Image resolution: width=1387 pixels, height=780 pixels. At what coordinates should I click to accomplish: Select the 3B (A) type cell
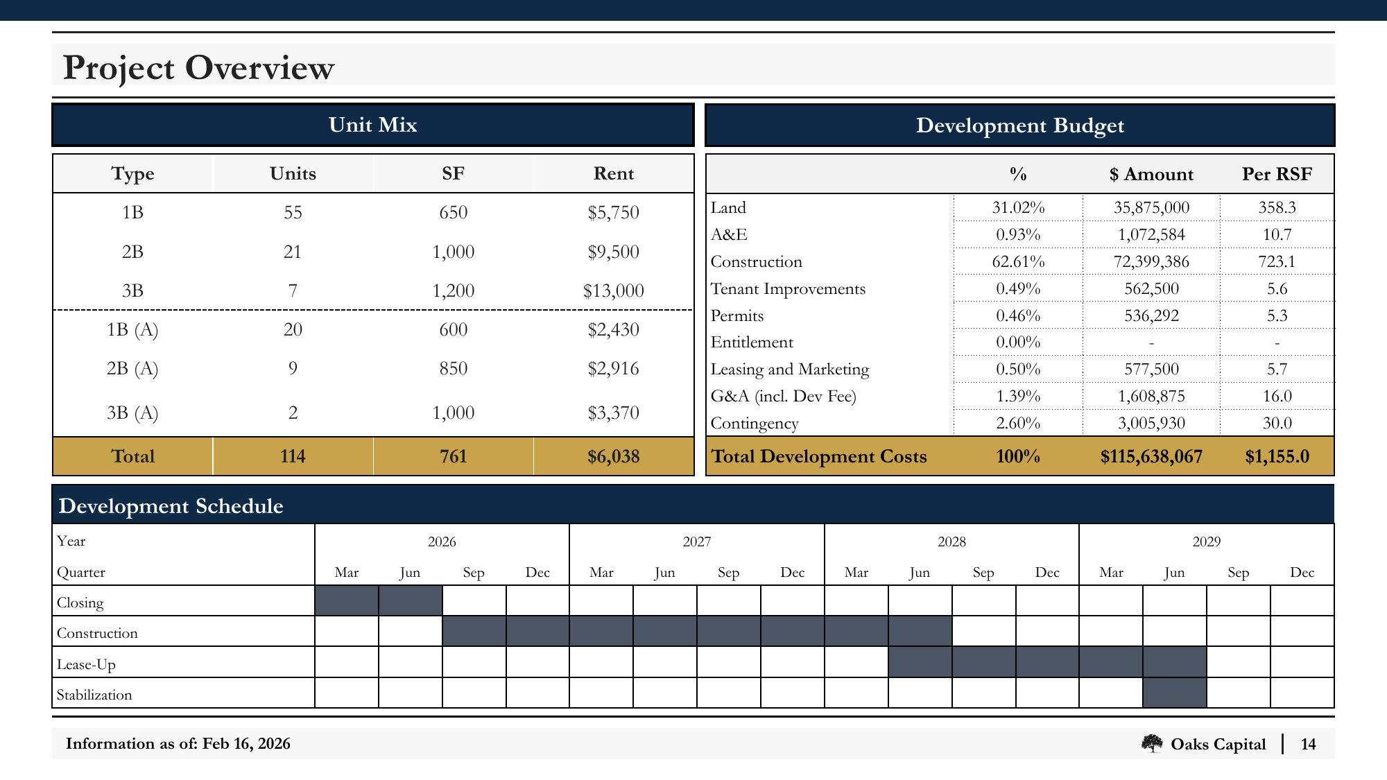pos(132,413)
